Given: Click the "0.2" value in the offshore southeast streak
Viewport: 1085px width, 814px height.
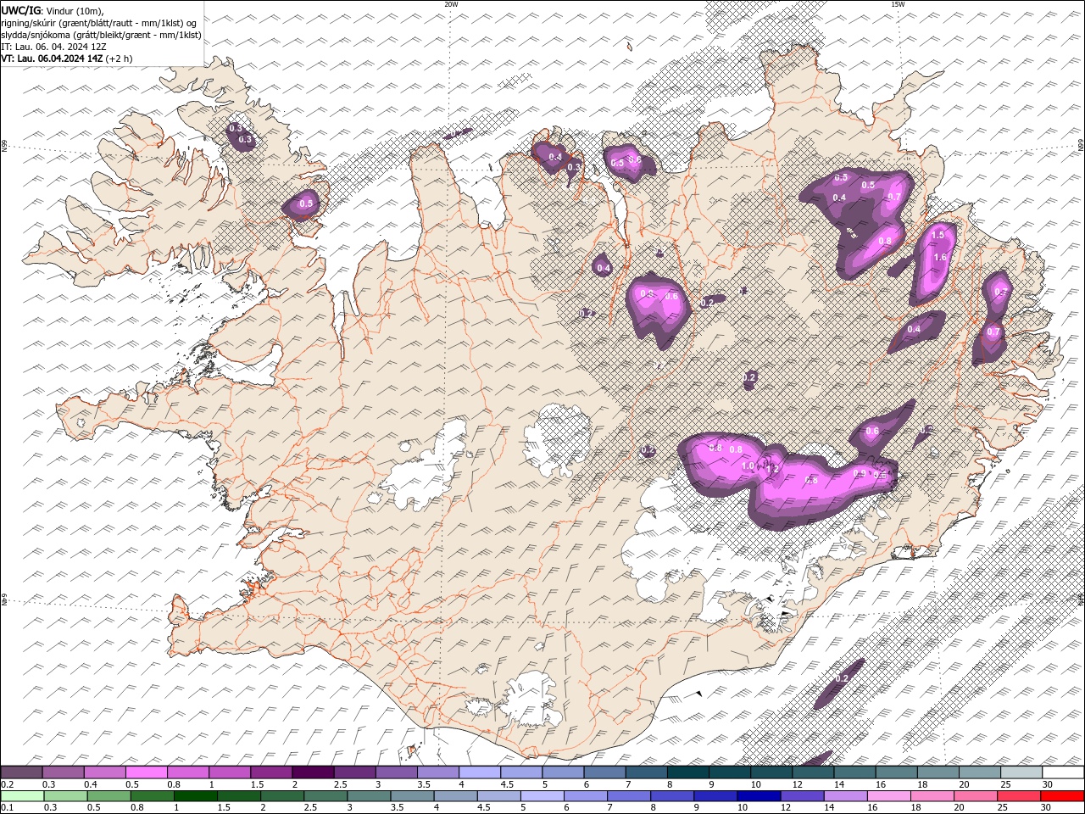Looking at the screenshot, I should [x=842, y=679].
